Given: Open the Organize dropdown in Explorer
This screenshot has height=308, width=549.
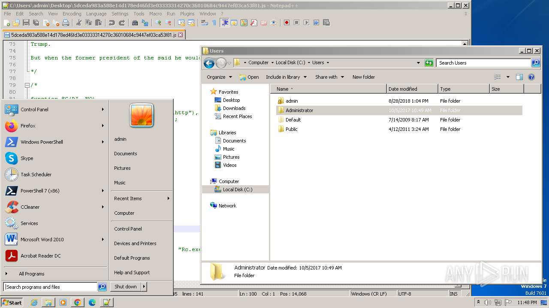Looking at the screenshot, I should point(219,77).
